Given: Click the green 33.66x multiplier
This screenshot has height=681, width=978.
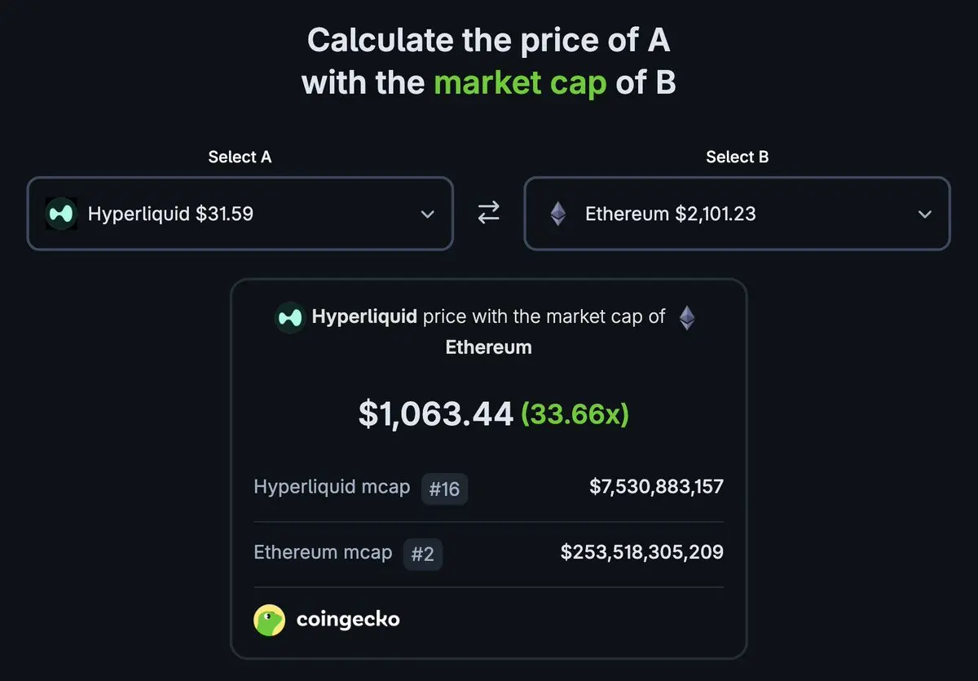Looking at the screenshot, I should (x=575, y=414).
